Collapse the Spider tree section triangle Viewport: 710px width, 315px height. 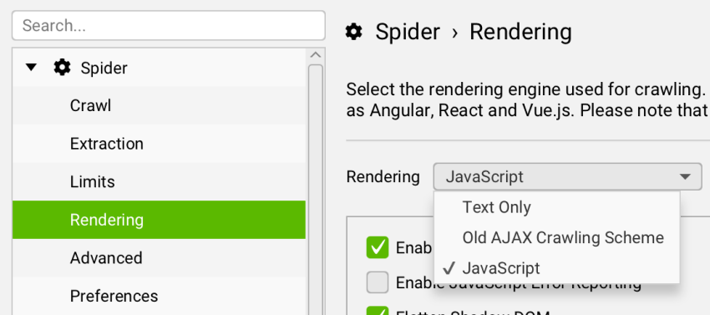coord(31,68)
